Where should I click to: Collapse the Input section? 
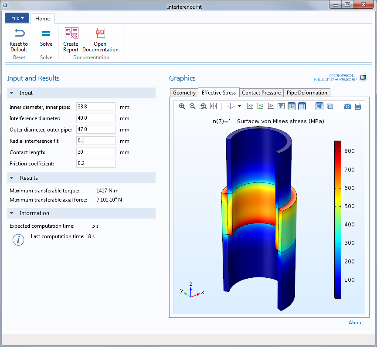[x=11, y=93]
